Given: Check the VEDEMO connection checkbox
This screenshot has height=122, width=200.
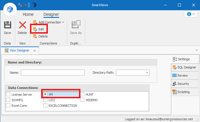Looking at the screenshot, I should pos(82,100).
